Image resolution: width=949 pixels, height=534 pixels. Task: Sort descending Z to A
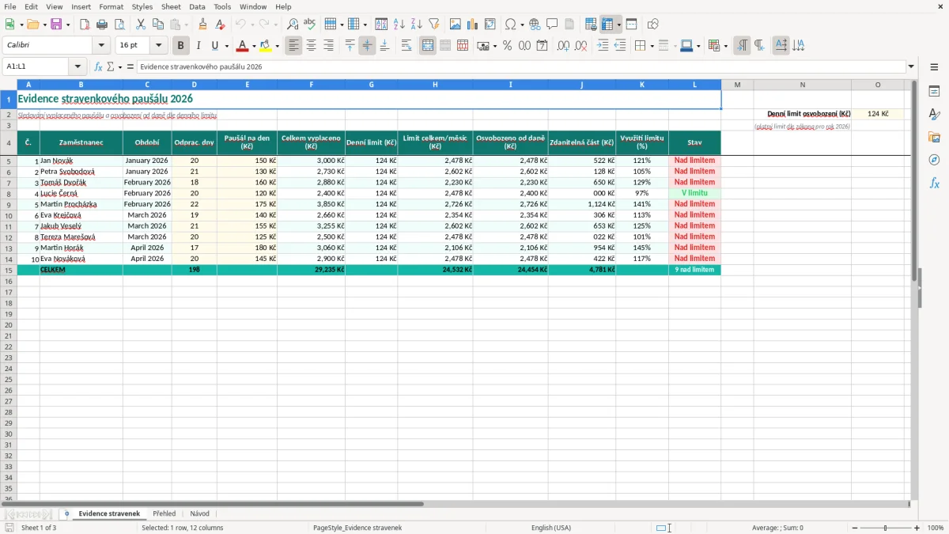(417, 25)
